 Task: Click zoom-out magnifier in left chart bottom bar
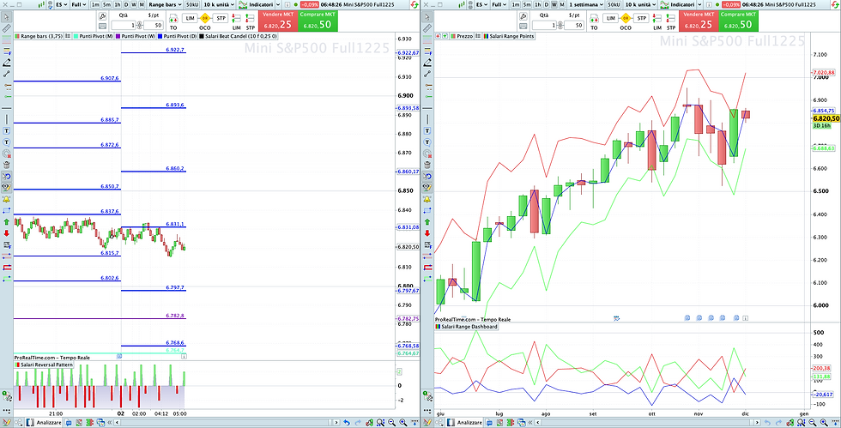(391, 423)
